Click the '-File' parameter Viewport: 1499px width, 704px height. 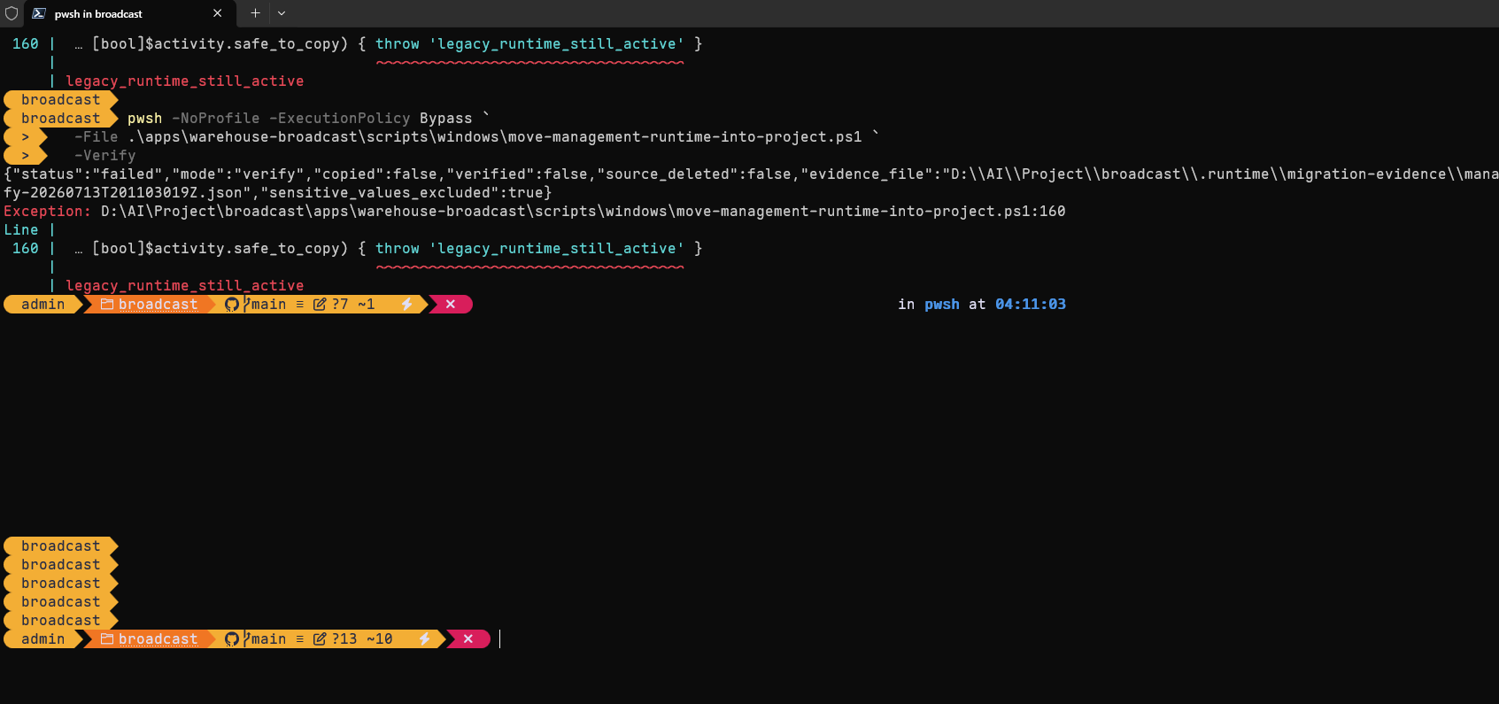tap(97, 136)
